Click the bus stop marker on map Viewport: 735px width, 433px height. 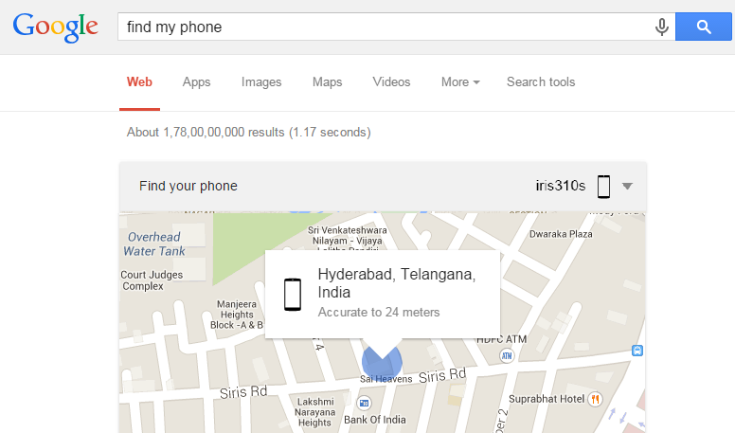point(637,351)
